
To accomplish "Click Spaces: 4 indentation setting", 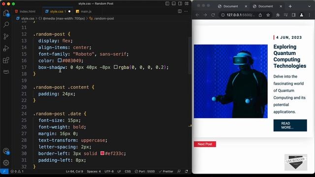I will click(94, 172).
